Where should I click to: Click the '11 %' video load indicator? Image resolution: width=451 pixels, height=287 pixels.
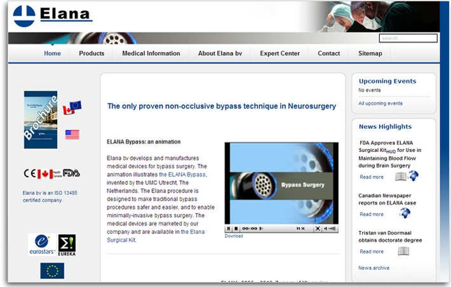click(x=300, y=229)
